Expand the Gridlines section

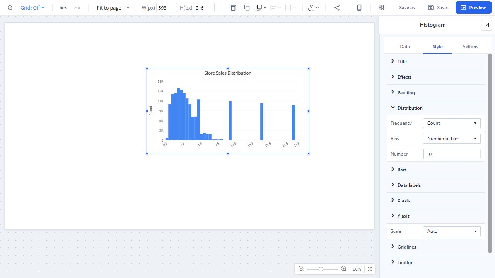[435, 247]
